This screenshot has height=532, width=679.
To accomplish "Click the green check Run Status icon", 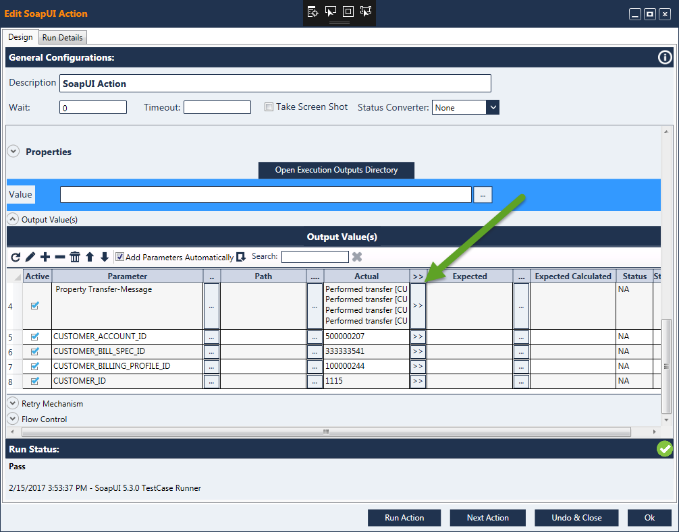I will (664, 449).
